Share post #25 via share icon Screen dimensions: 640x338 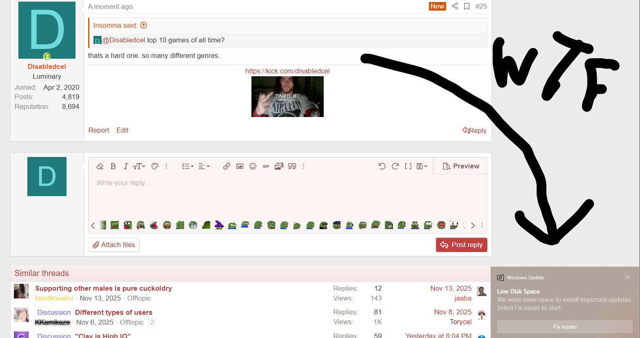[455, 7]
